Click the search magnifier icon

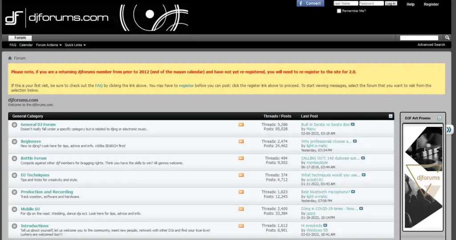pos(447,37)
